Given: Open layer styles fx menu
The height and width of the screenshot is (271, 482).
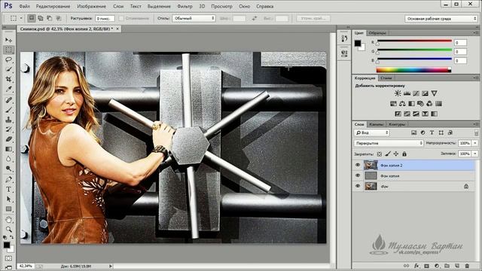Looking at the screenshot, I should pos(416,266).
